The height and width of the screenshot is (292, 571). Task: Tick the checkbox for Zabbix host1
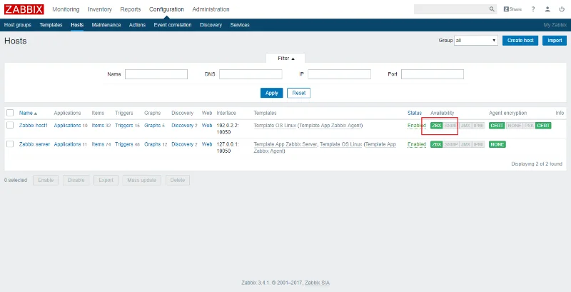10,125
